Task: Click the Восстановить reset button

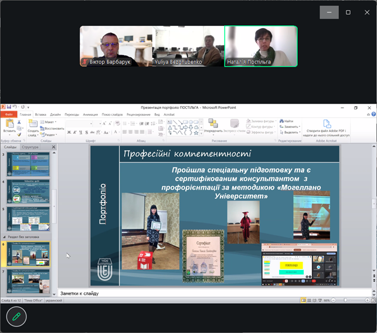Action: [52, 128]
